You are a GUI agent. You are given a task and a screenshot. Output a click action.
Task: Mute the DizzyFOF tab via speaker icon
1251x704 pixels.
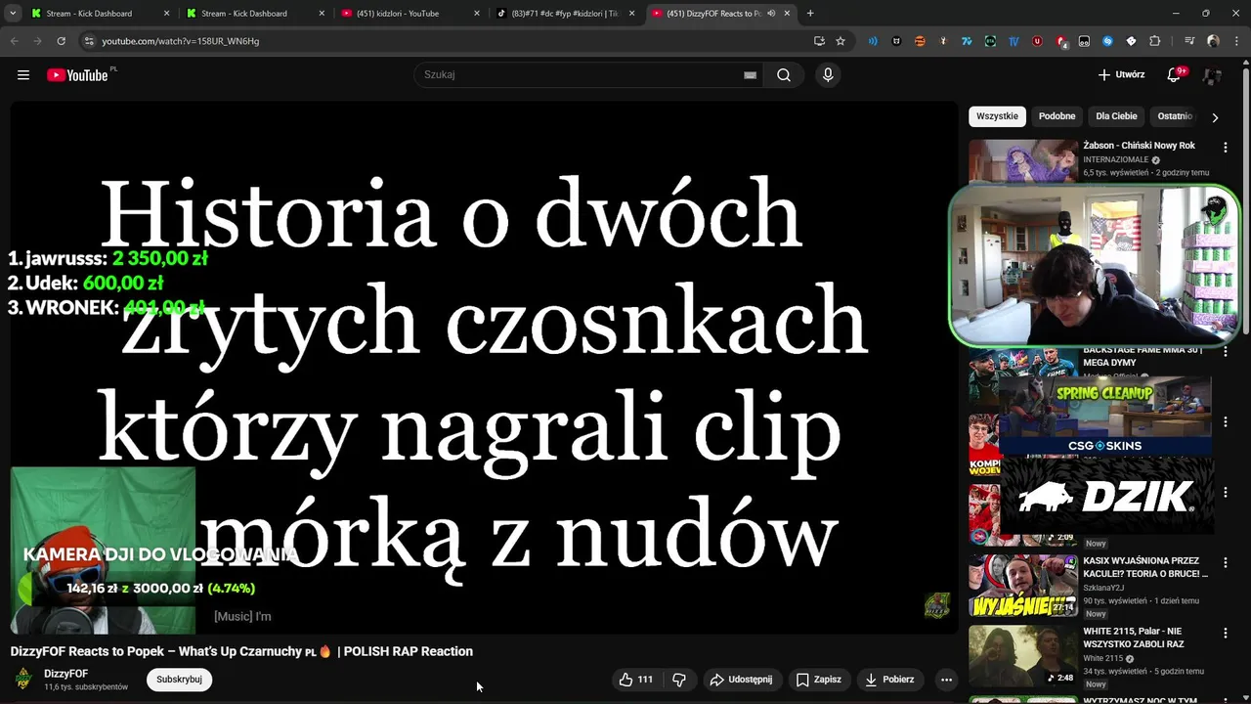(771, 14)
